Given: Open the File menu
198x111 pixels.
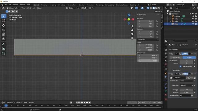Looking at the screenshot, I should 6,5.
